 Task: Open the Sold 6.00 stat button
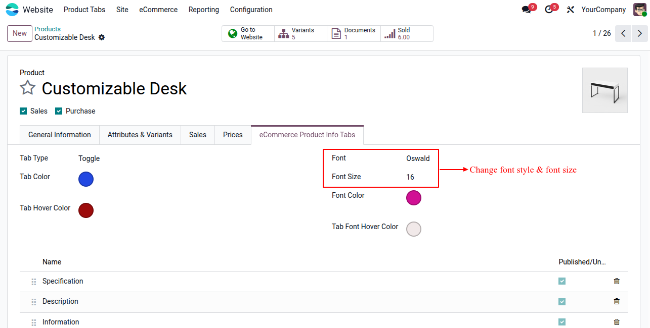pos(407,33)
